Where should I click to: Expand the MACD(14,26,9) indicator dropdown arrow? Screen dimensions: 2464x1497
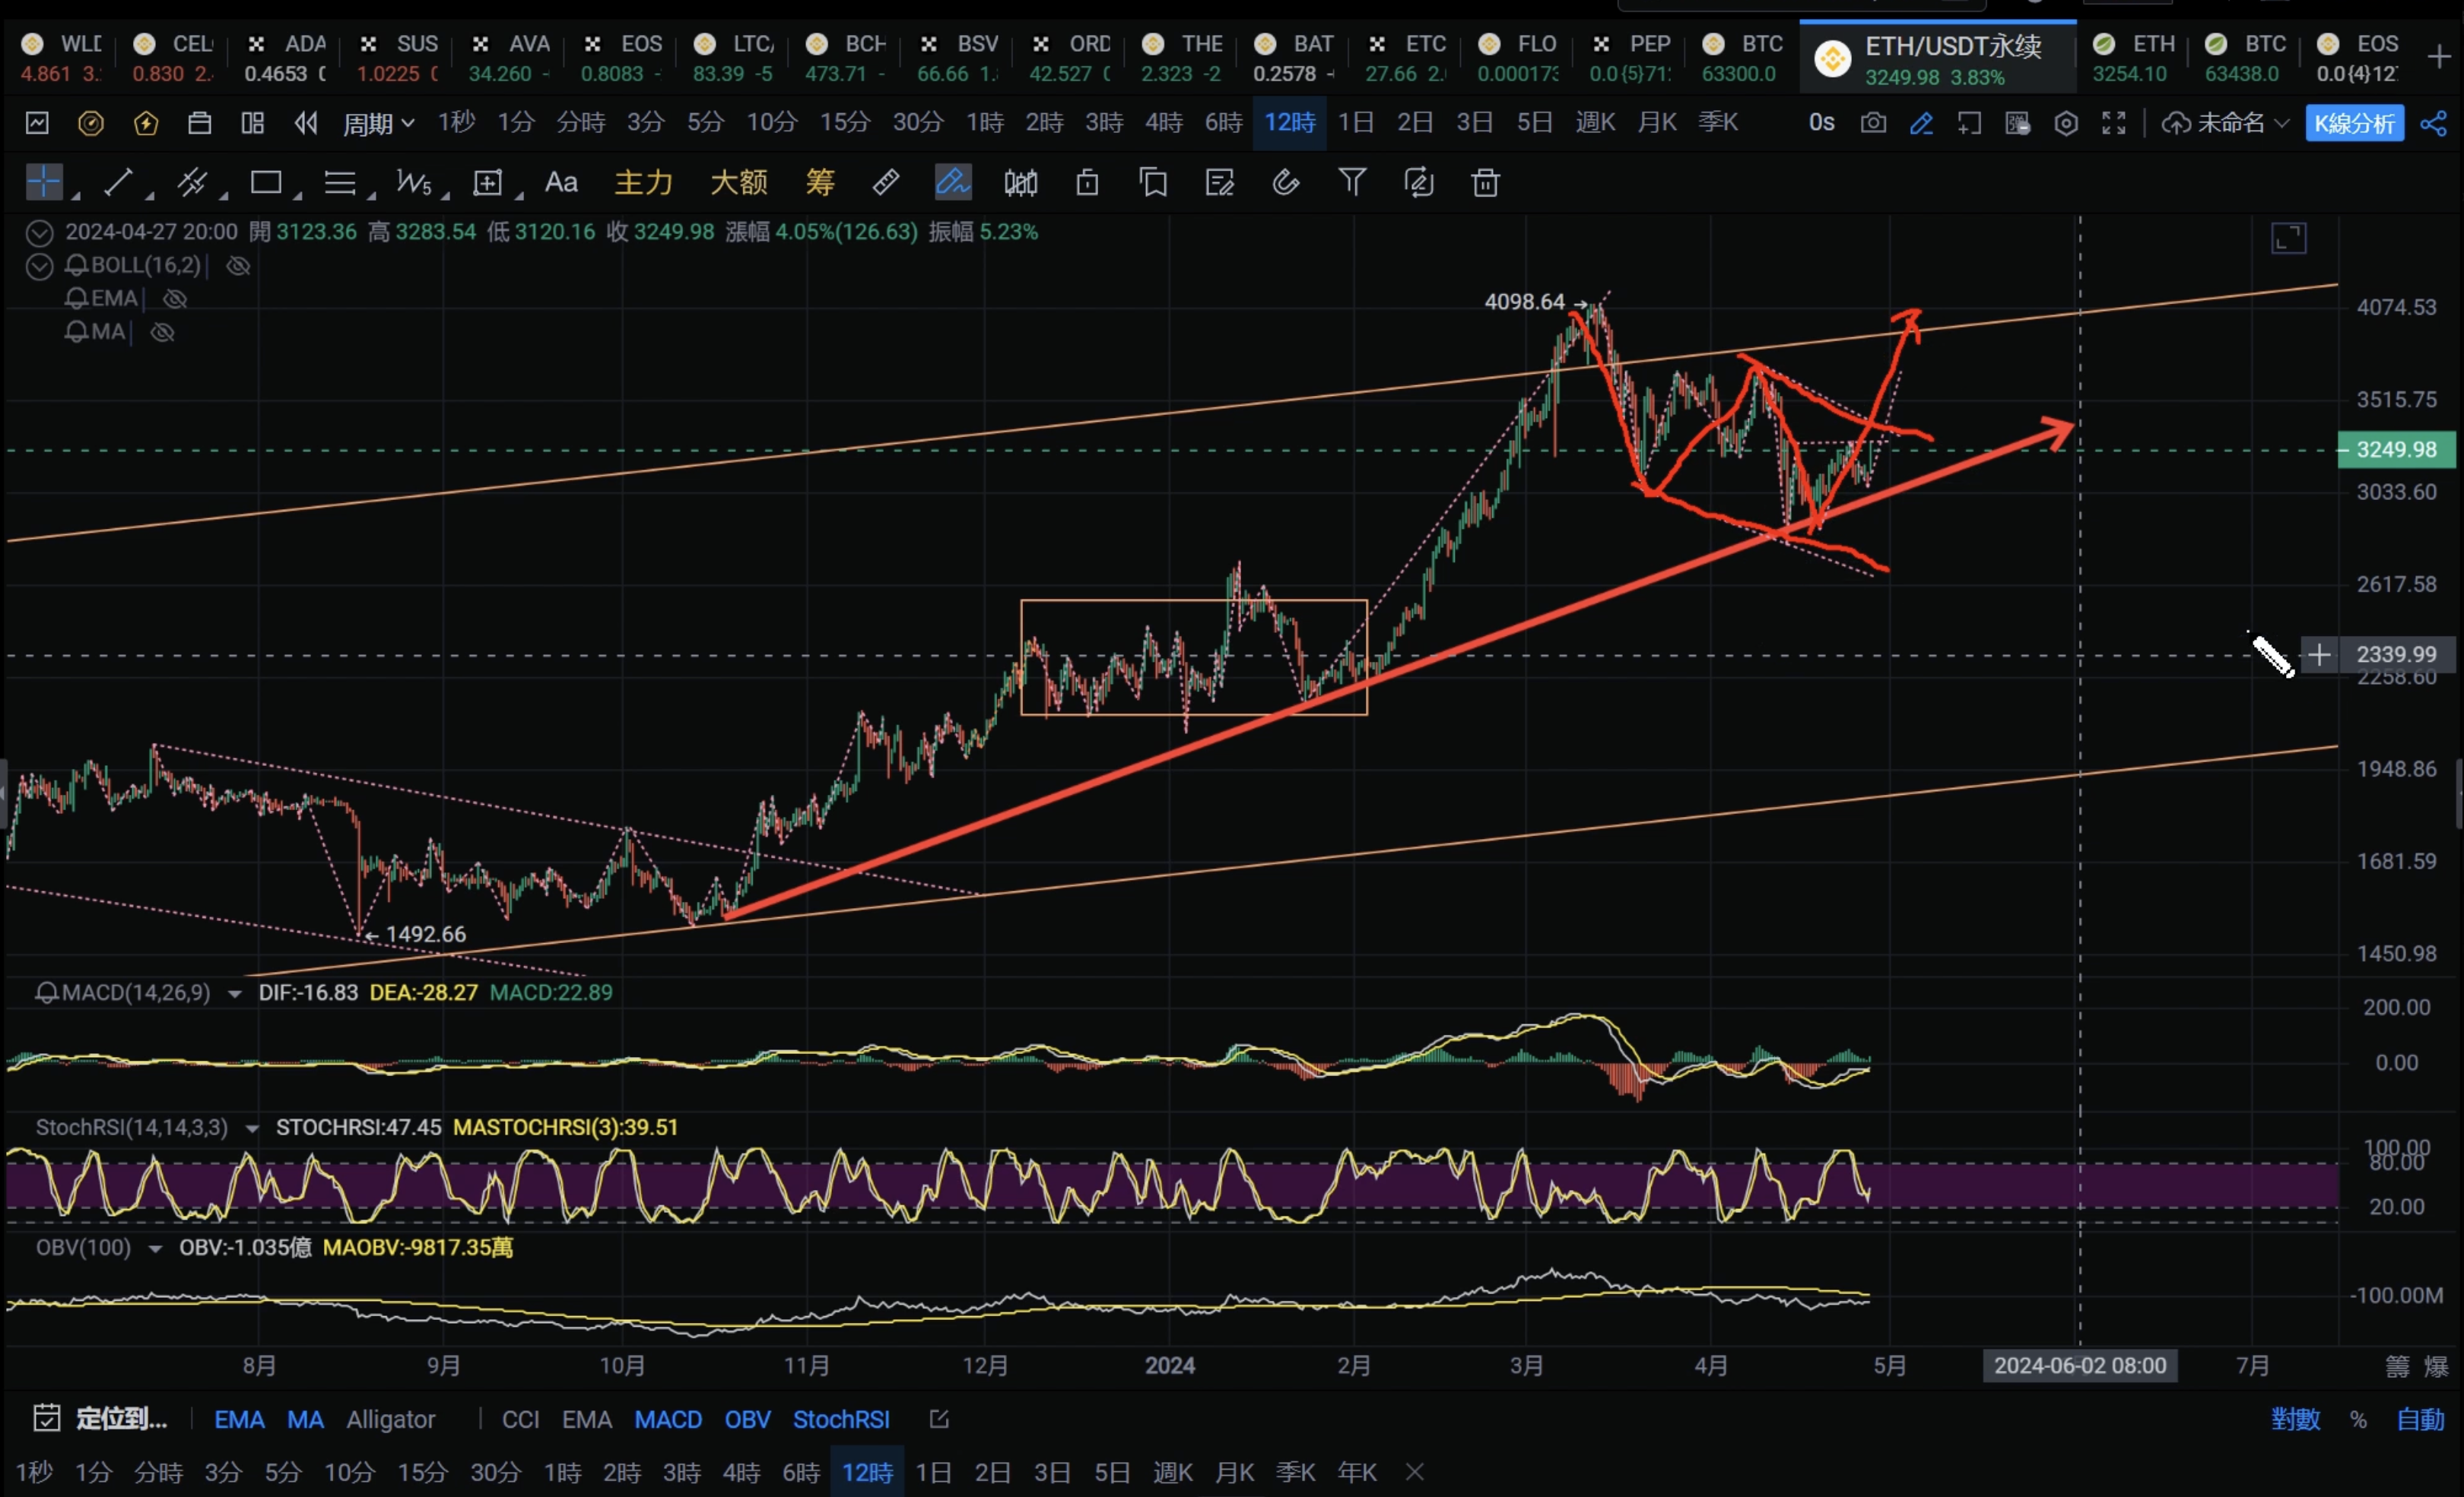point(235,993)
